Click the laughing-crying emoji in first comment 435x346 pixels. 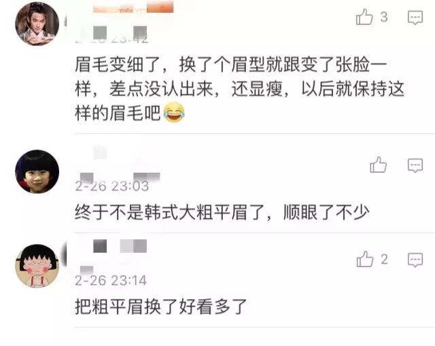pyautogui.click(x=174, y=112)
